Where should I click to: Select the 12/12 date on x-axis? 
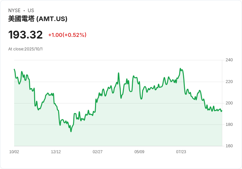56,152
